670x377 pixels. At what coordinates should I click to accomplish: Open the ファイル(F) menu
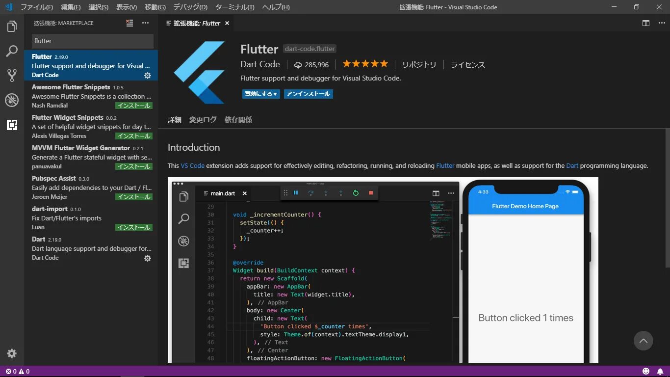(x=36, y=7)
